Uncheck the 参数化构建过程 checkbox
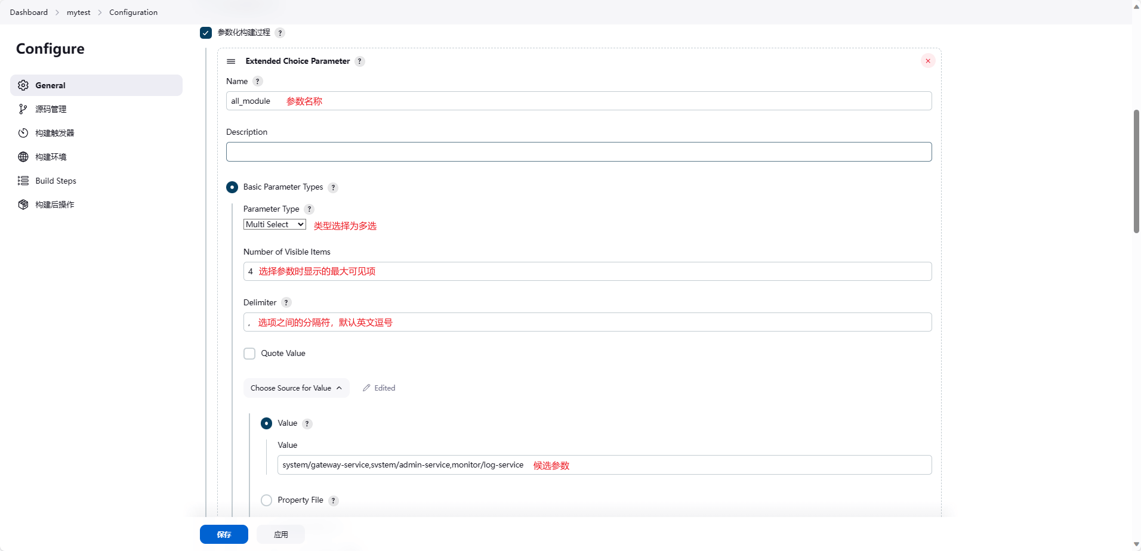 [206, 33]
